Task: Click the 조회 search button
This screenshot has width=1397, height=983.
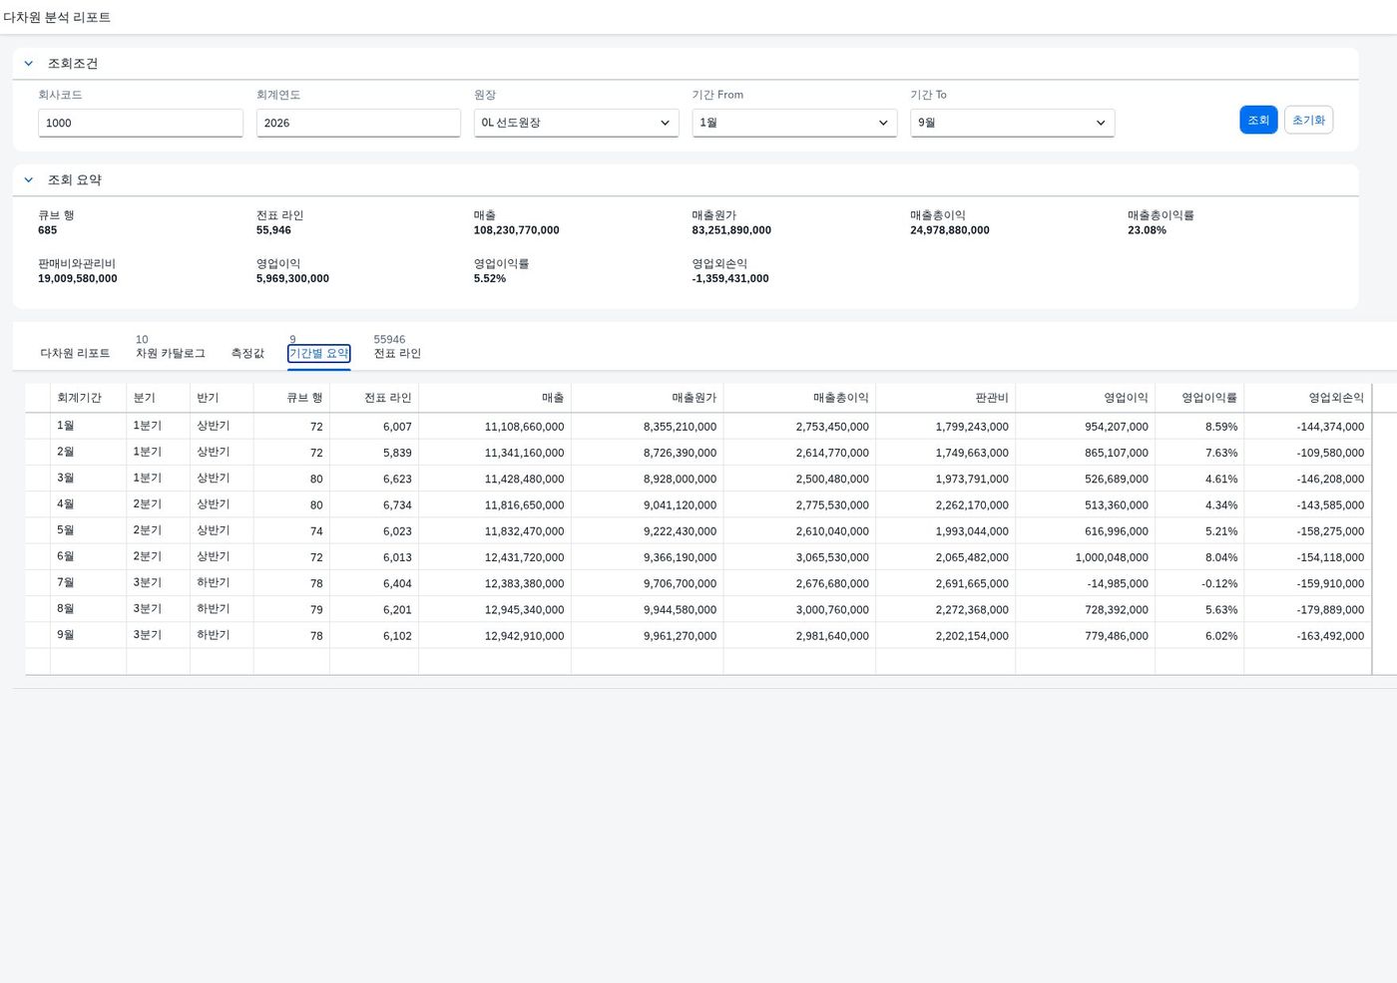Action: (x=1258, y=120)
